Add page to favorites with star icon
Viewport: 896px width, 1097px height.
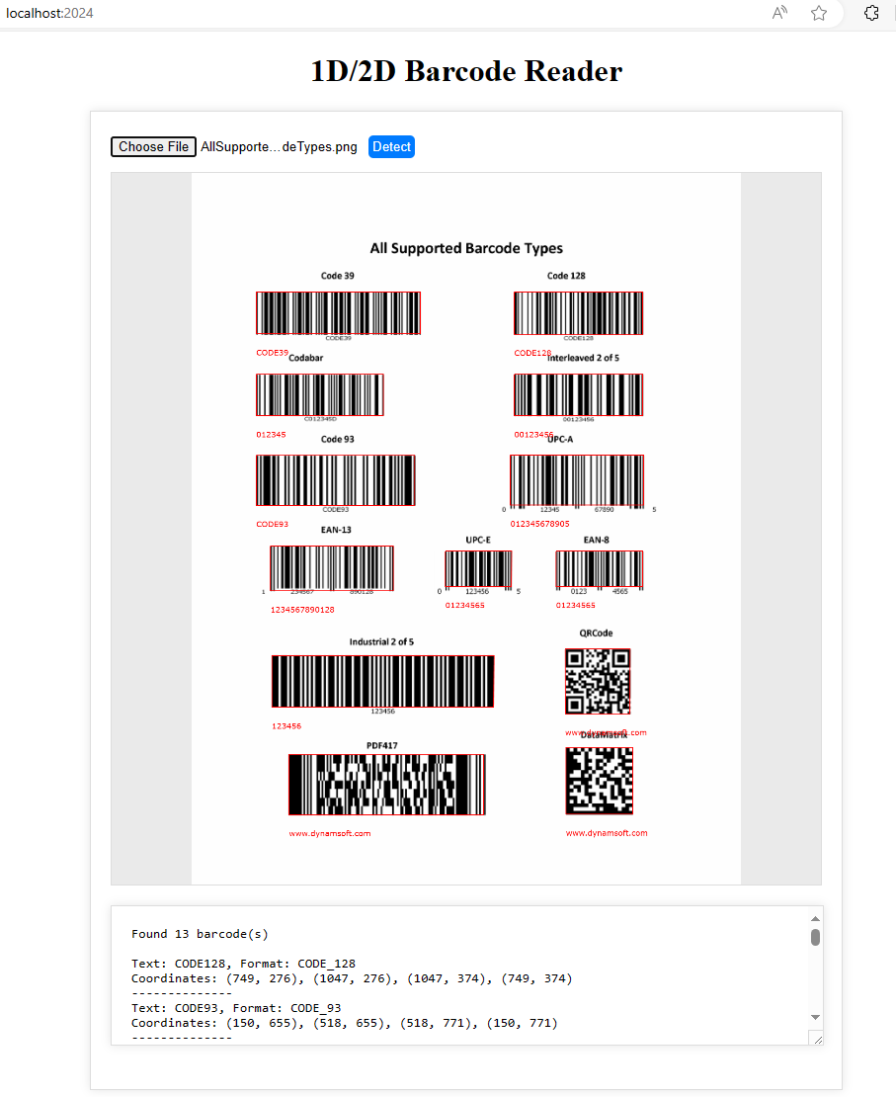819,13
